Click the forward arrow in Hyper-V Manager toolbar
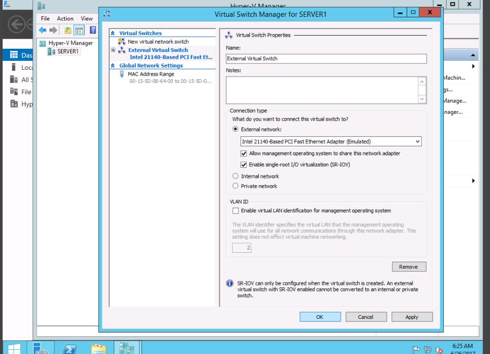Viewport: 490px width, 354px height. [x=53, y=30]
